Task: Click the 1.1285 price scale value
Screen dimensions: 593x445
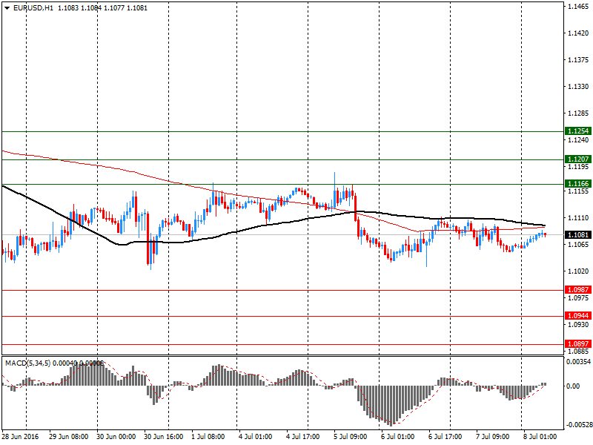Action: (578, 113)
